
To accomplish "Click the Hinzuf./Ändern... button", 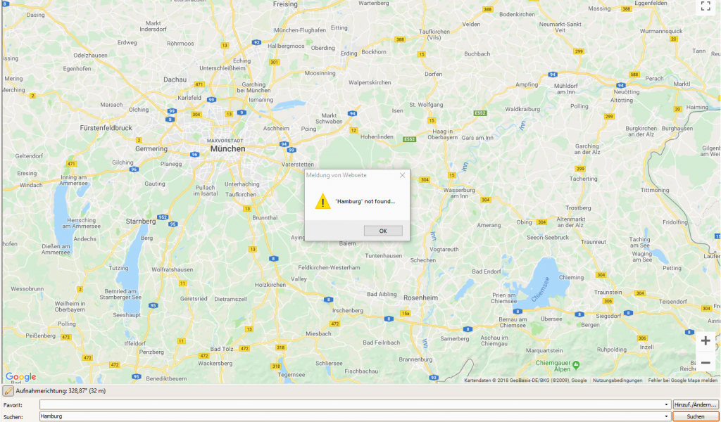I will click(696, 404).
